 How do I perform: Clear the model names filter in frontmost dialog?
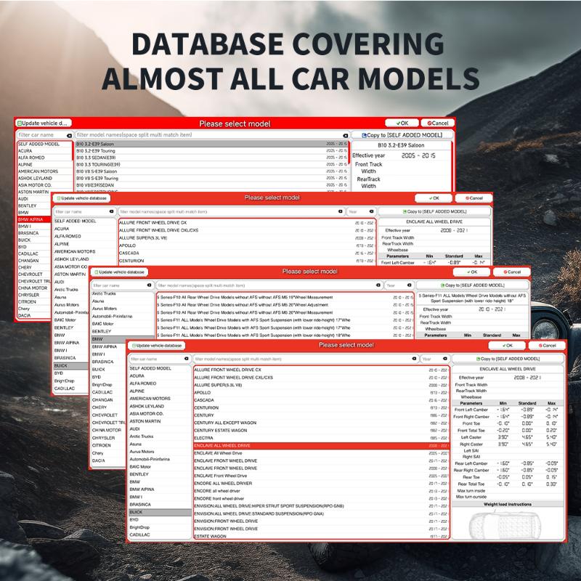[414, 359]
